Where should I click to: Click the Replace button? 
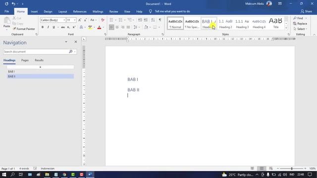click(x=300, y=24)
